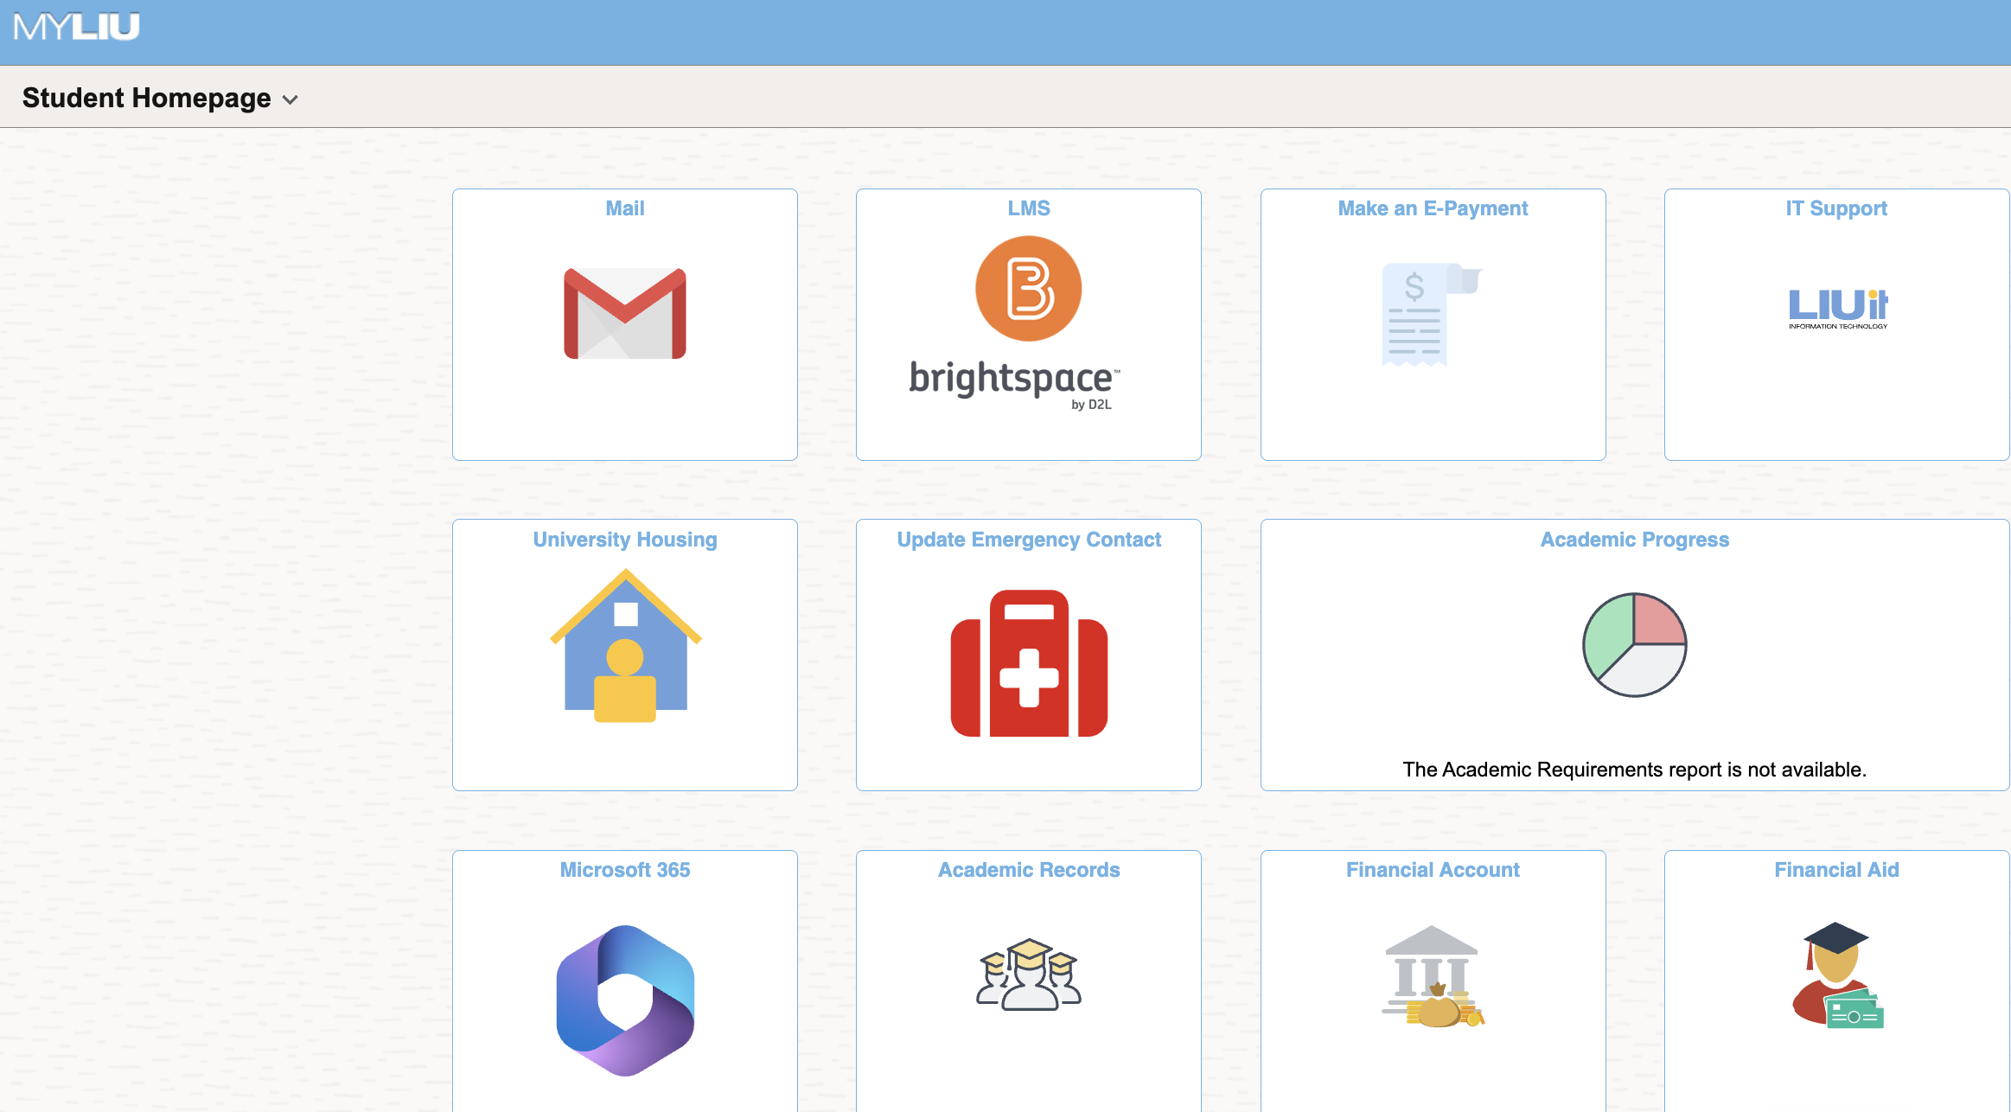Image resolution: width=2011 pixels, height=1112 pixels.
Task: Launch the Microsoft 365 logo icon
Action: pos(625,1000)
